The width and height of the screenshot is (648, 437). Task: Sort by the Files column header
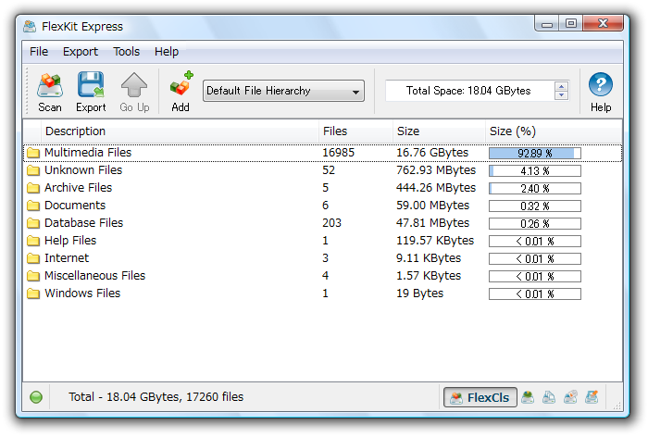click(x=355, y=131)
